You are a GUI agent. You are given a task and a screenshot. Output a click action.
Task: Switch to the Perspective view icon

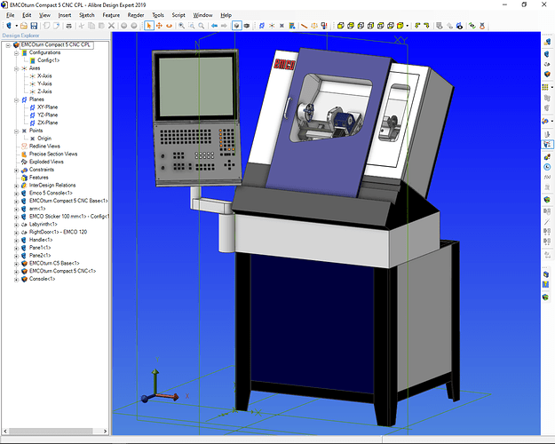click(247, 26)
